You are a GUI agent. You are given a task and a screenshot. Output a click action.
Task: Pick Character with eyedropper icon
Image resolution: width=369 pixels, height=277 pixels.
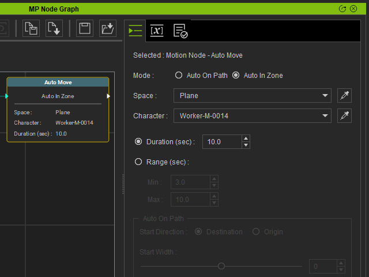(345, 116)
